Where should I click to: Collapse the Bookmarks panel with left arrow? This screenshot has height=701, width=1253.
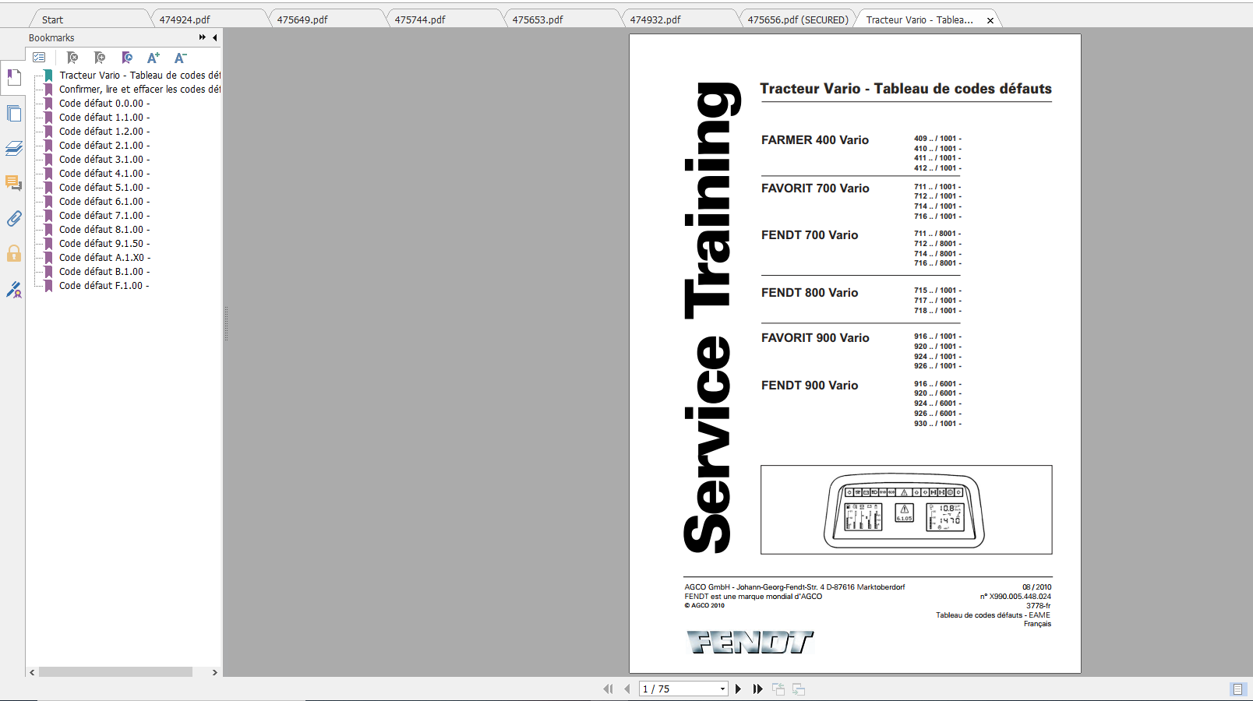[215, 37]
